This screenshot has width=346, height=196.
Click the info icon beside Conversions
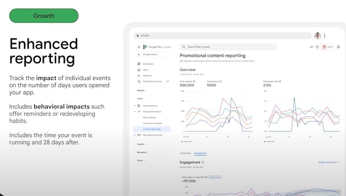(x=221, y=82)
